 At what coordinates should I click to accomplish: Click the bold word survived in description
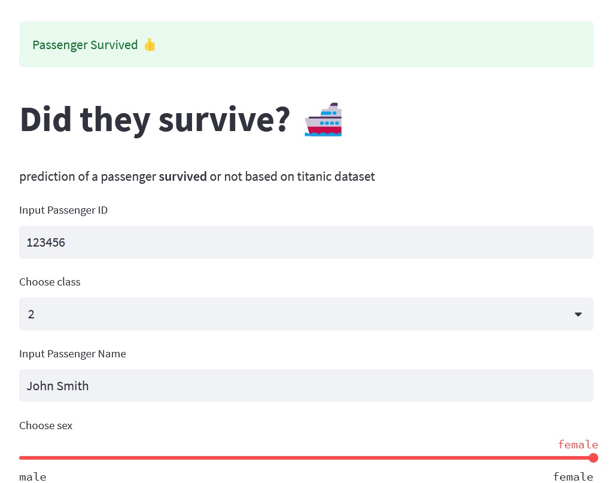click(183, 176)
